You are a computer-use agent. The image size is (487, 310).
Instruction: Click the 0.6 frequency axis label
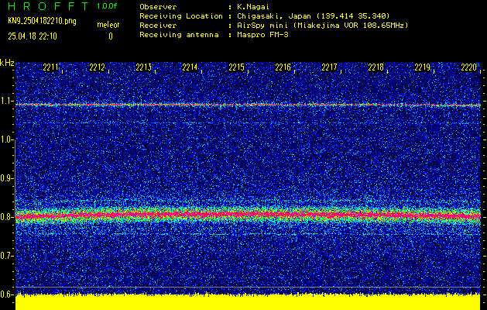pyautogui.click(x=6, y=294)
